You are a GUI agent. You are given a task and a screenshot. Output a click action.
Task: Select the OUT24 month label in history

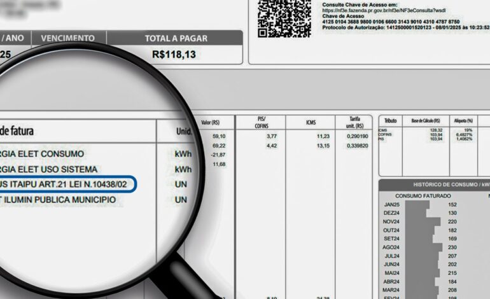click(x=391, y=230)
